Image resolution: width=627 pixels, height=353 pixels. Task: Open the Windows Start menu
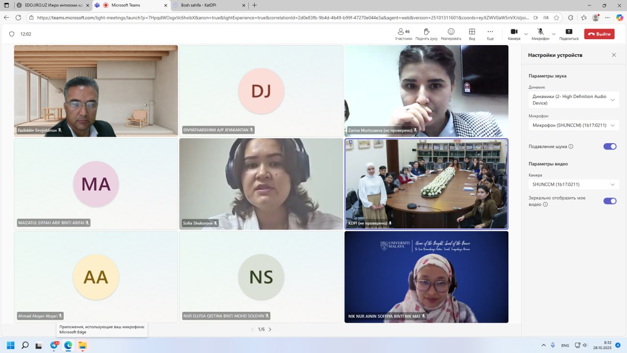click(x=11, y=345)
